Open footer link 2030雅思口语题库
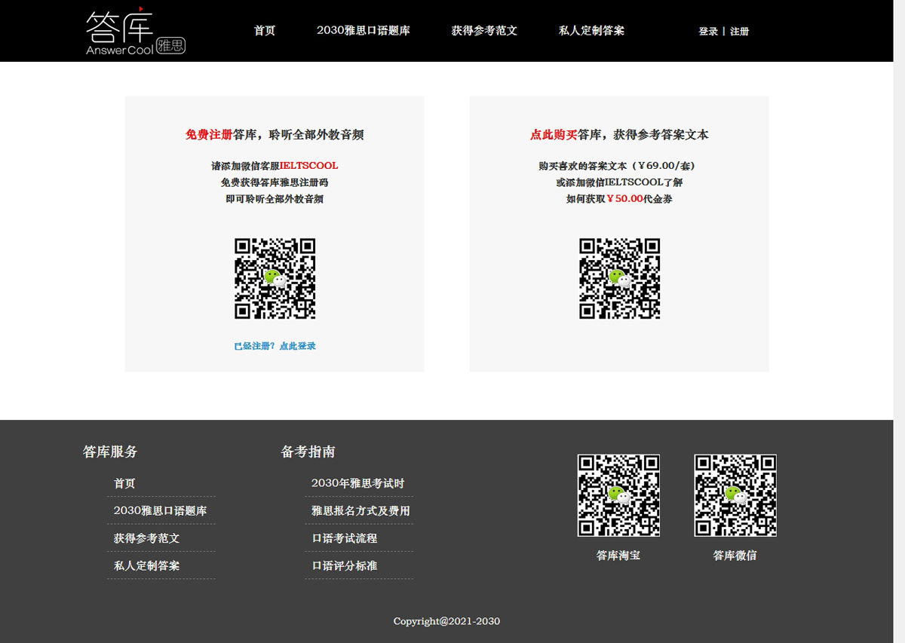This screenshot has width=905, height=643. pos(161,510)
